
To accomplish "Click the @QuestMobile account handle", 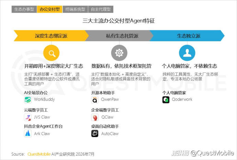I will pyautogui.click(x=212, y=153).
